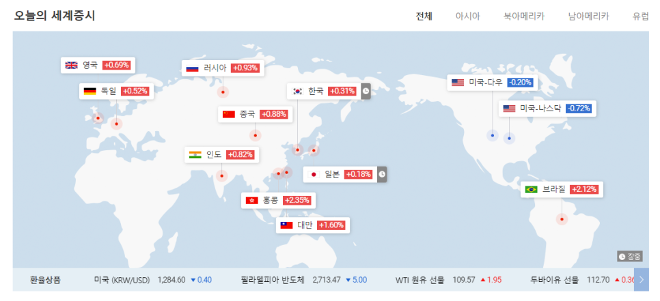The height and width of the screenshot is (301, 660).
Task: Open the 브라질 market label
Action: pos(562,190)
